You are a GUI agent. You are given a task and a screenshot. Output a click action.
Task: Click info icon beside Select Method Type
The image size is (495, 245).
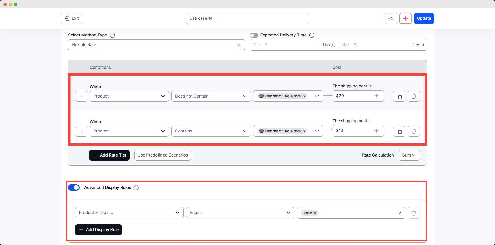(x=112, y=35)
